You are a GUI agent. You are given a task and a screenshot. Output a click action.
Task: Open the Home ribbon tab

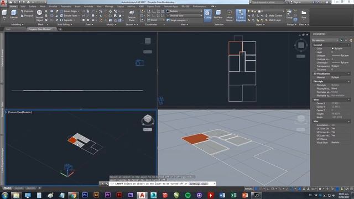[13, 7]
